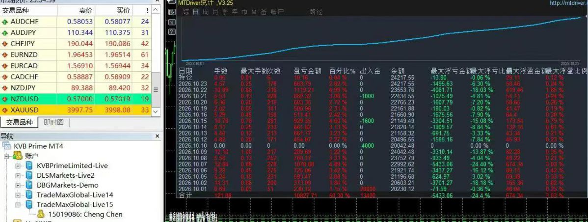The width and height of the screenshot is (588, 222).
Task: Click the checkmark icon on chart sidebar
Action: pyautogui.click(x=171, y=23)
